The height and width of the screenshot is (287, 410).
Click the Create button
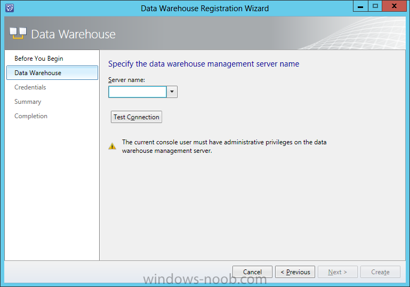tap(380, 272)
